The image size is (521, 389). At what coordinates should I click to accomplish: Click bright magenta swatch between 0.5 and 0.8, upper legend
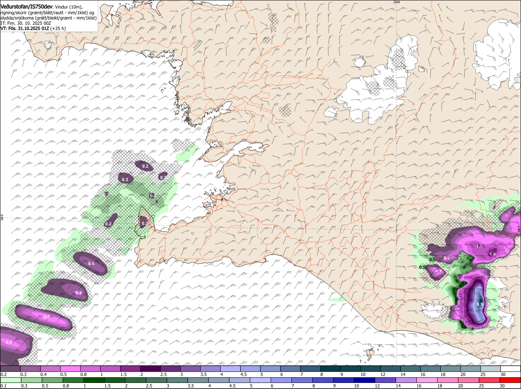point(70,369)
